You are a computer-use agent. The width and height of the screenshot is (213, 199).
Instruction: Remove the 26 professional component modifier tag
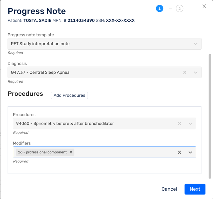71,152
